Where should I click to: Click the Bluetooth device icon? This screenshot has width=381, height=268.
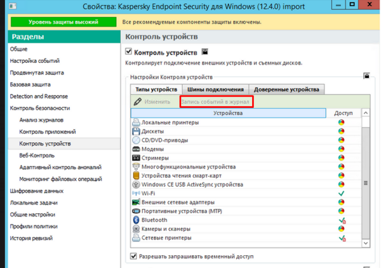136,220
